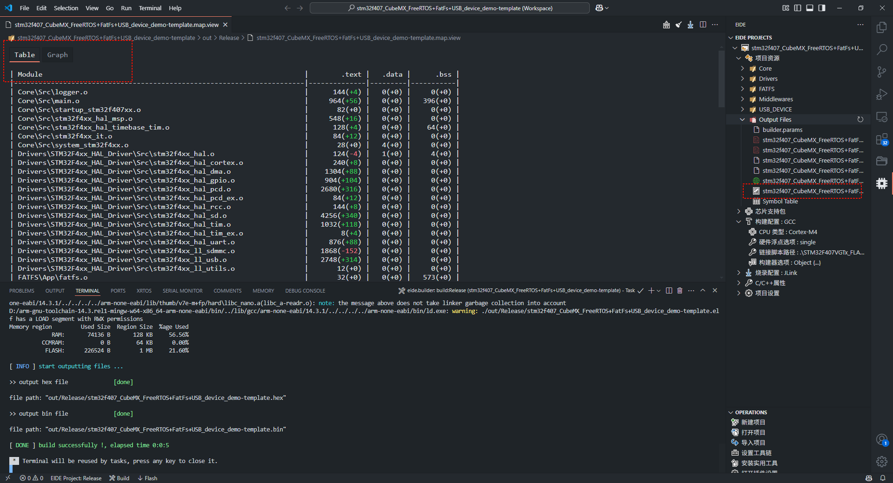
Task: Click the command center search box
Action: click(x=450, y=8)
